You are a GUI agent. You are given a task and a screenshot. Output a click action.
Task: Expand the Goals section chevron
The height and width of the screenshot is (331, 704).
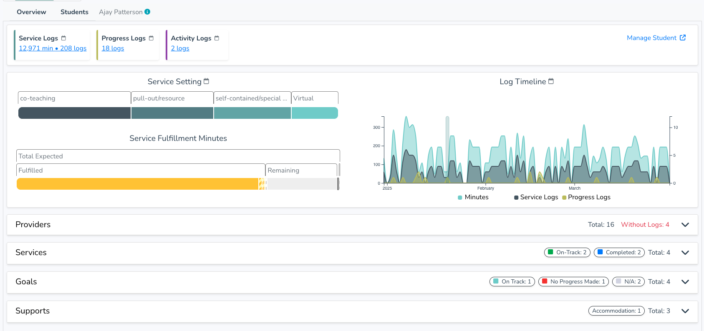(685, 282)
